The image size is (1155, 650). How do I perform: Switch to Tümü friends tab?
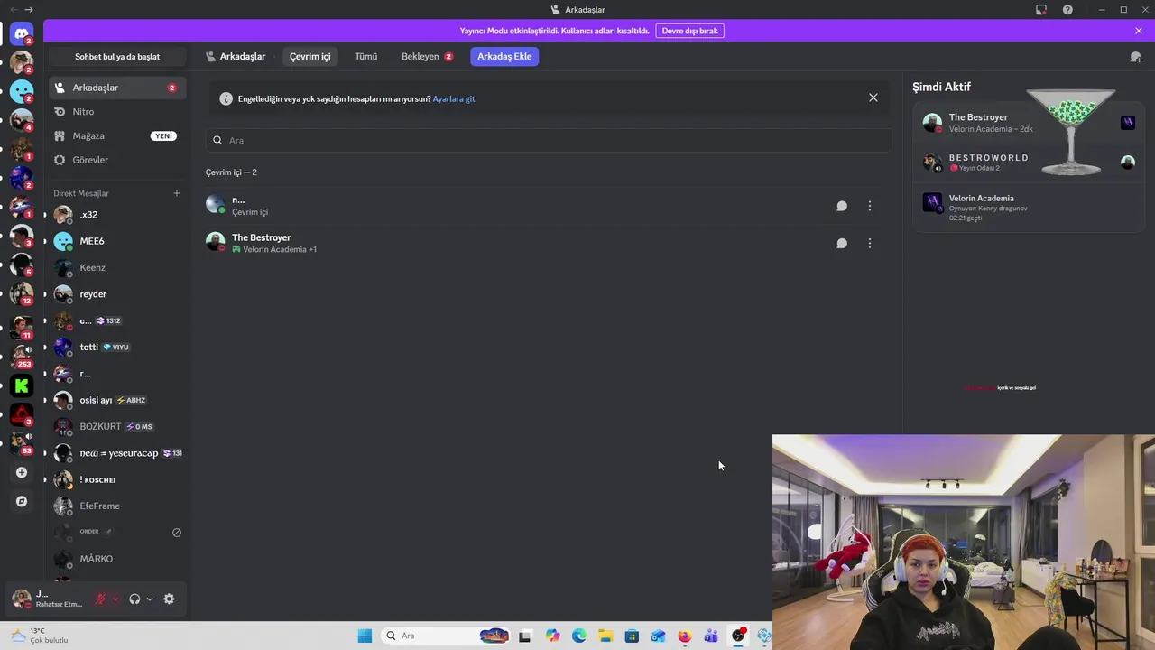pyautogui.click(x=365, y=56)
